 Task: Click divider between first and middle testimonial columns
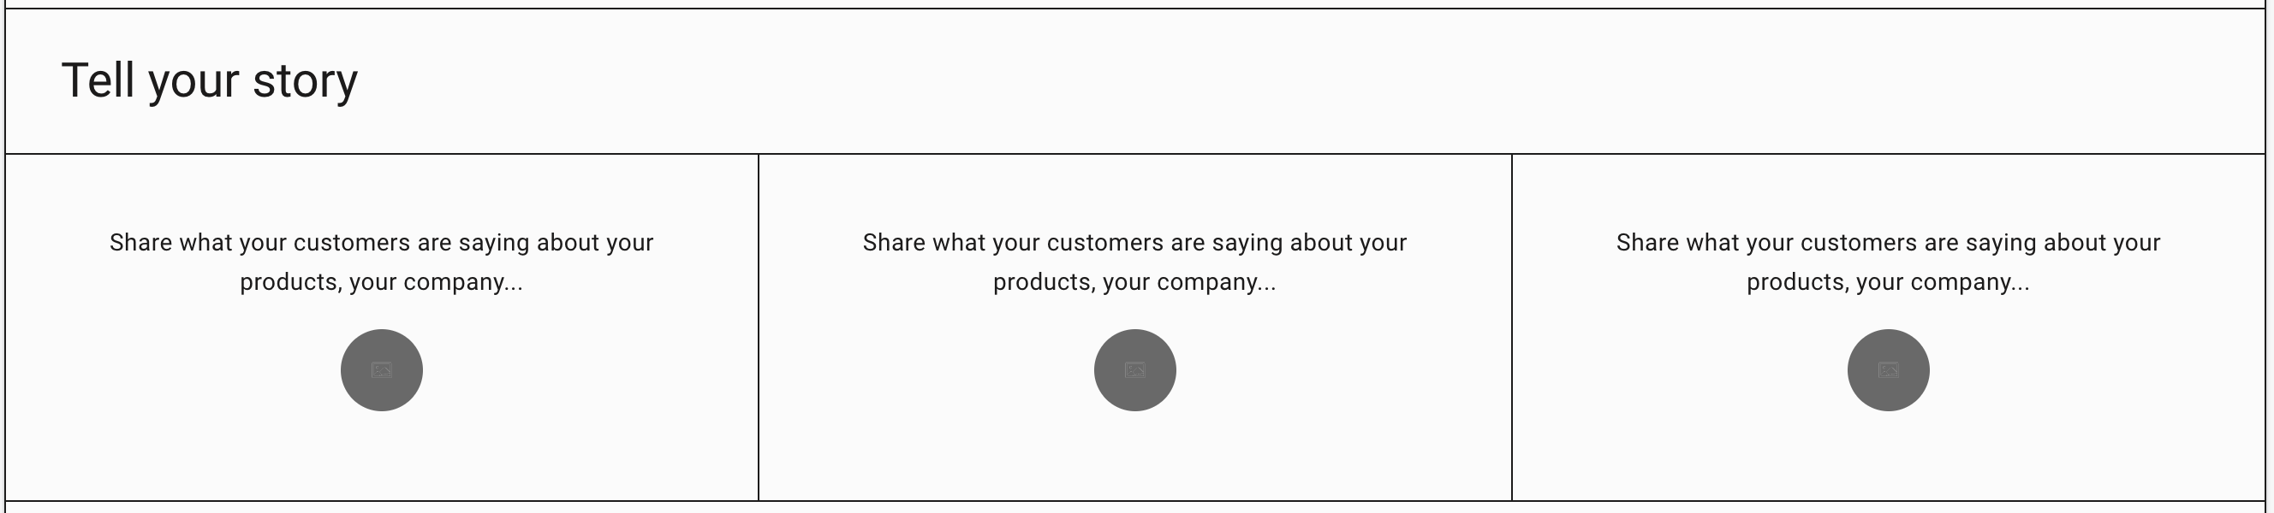[x=759, y=327]
